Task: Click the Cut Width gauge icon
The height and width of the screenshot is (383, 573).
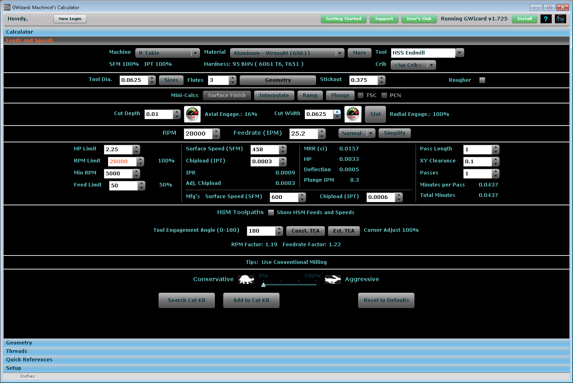Action: 353,114
